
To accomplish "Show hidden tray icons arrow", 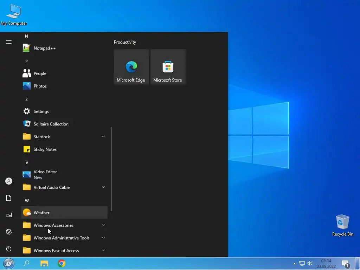I will pyautogui.click(x=294, y=264).
